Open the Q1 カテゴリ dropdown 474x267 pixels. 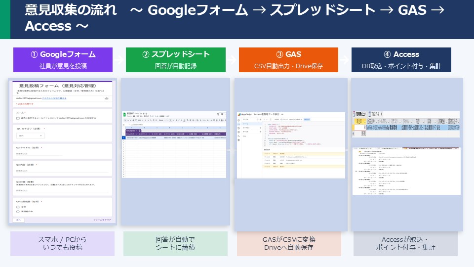31,135
